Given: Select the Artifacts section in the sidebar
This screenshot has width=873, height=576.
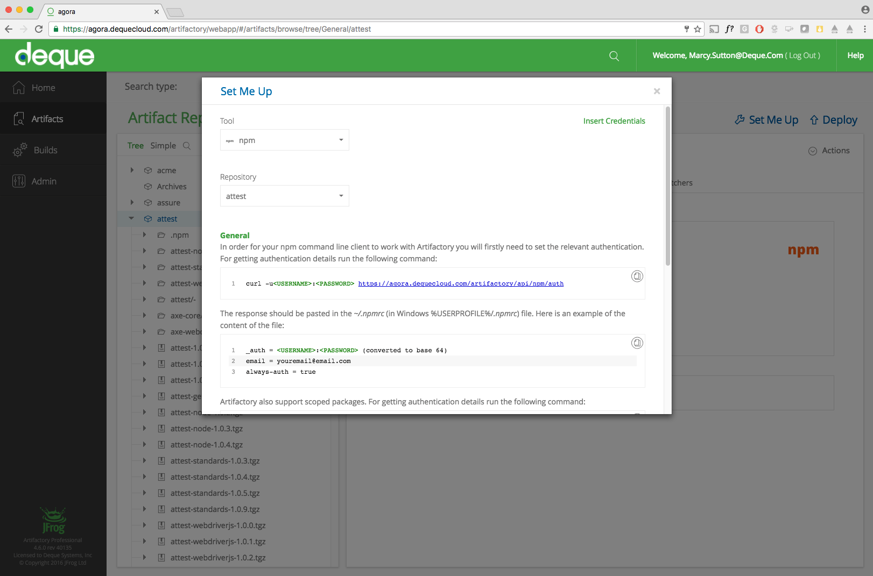Looking at the screenshot, I should [x=47, y=118].
